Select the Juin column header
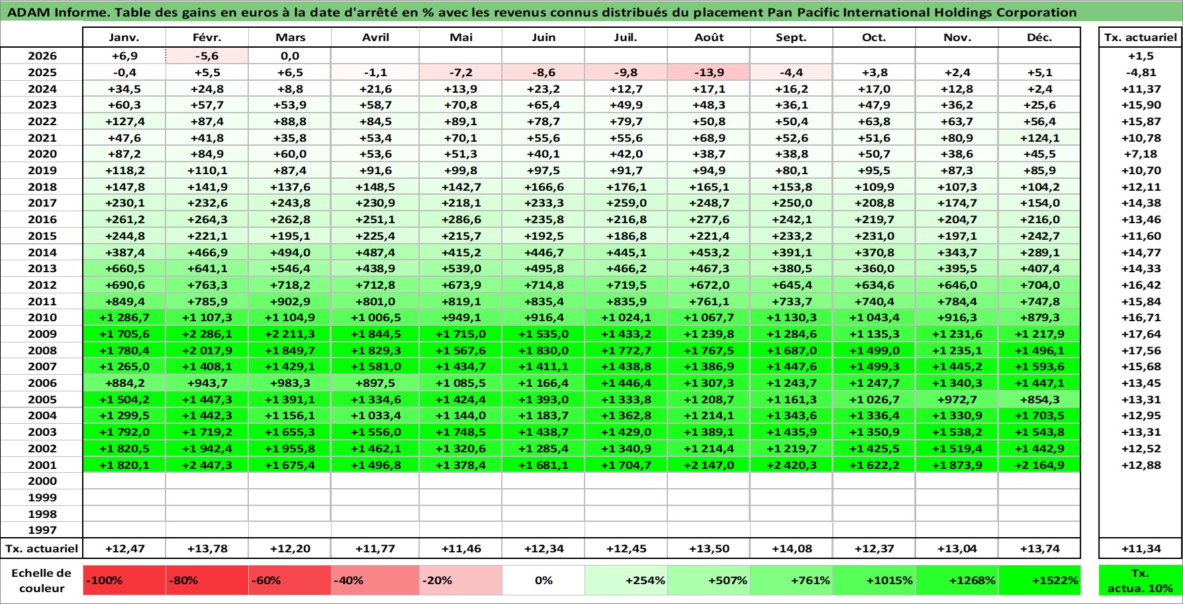Viewport: 1183px width, 604px height. tap(544, 38)
